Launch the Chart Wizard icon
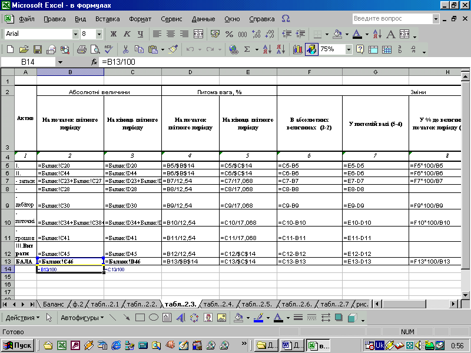The width and height of the screenshot is (471, 353). (x=297, y=49)
